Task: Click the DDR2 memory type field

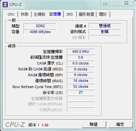Action: point(40,26)
